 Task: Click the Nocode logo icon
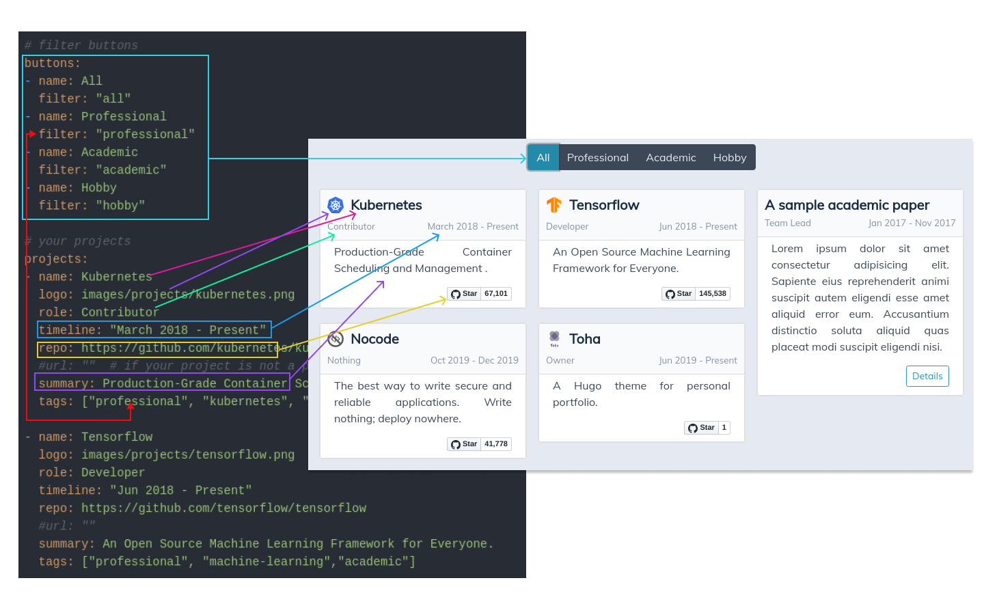(x=336, y=339)
